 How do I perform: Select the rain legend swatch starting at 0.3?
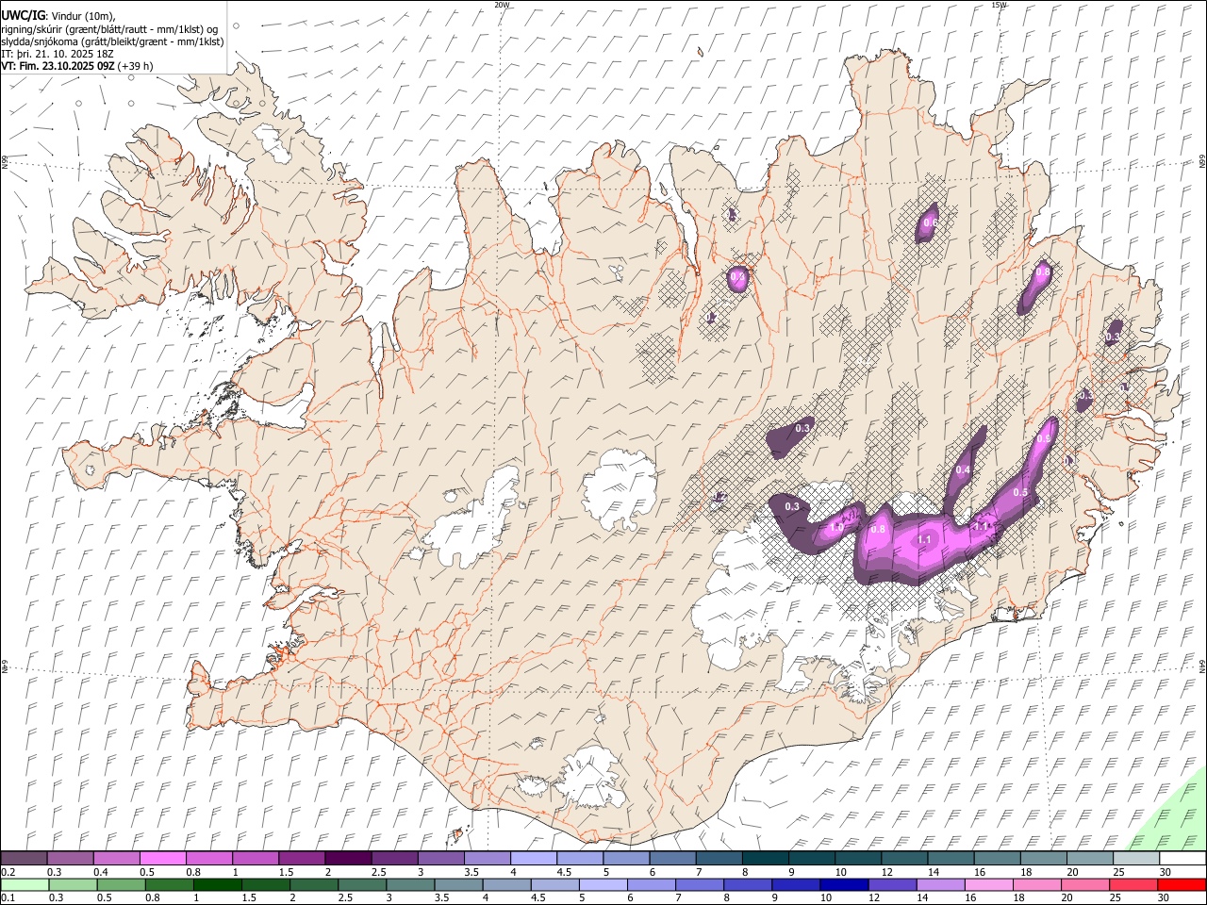[x=73, y=885]
